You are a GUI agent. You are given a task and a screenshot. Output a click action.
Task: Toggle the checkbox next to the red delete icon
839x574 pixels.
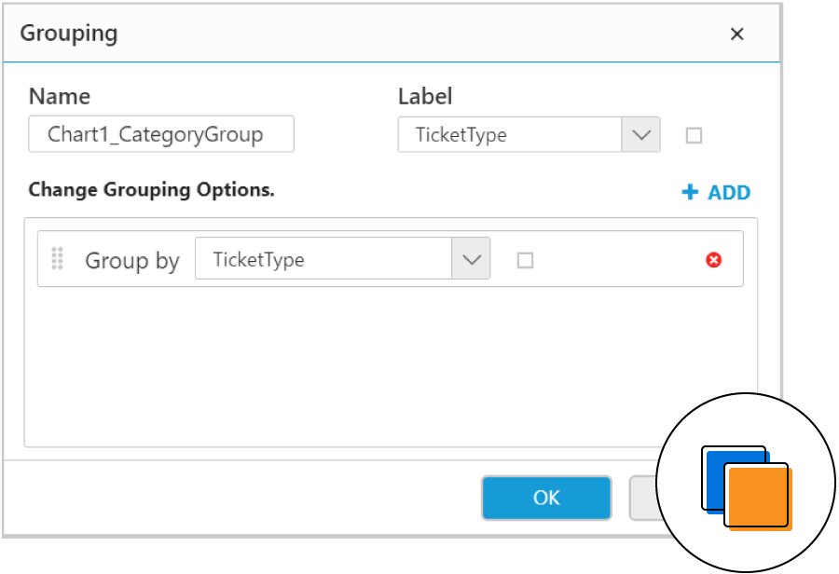[x=525, y=261]
